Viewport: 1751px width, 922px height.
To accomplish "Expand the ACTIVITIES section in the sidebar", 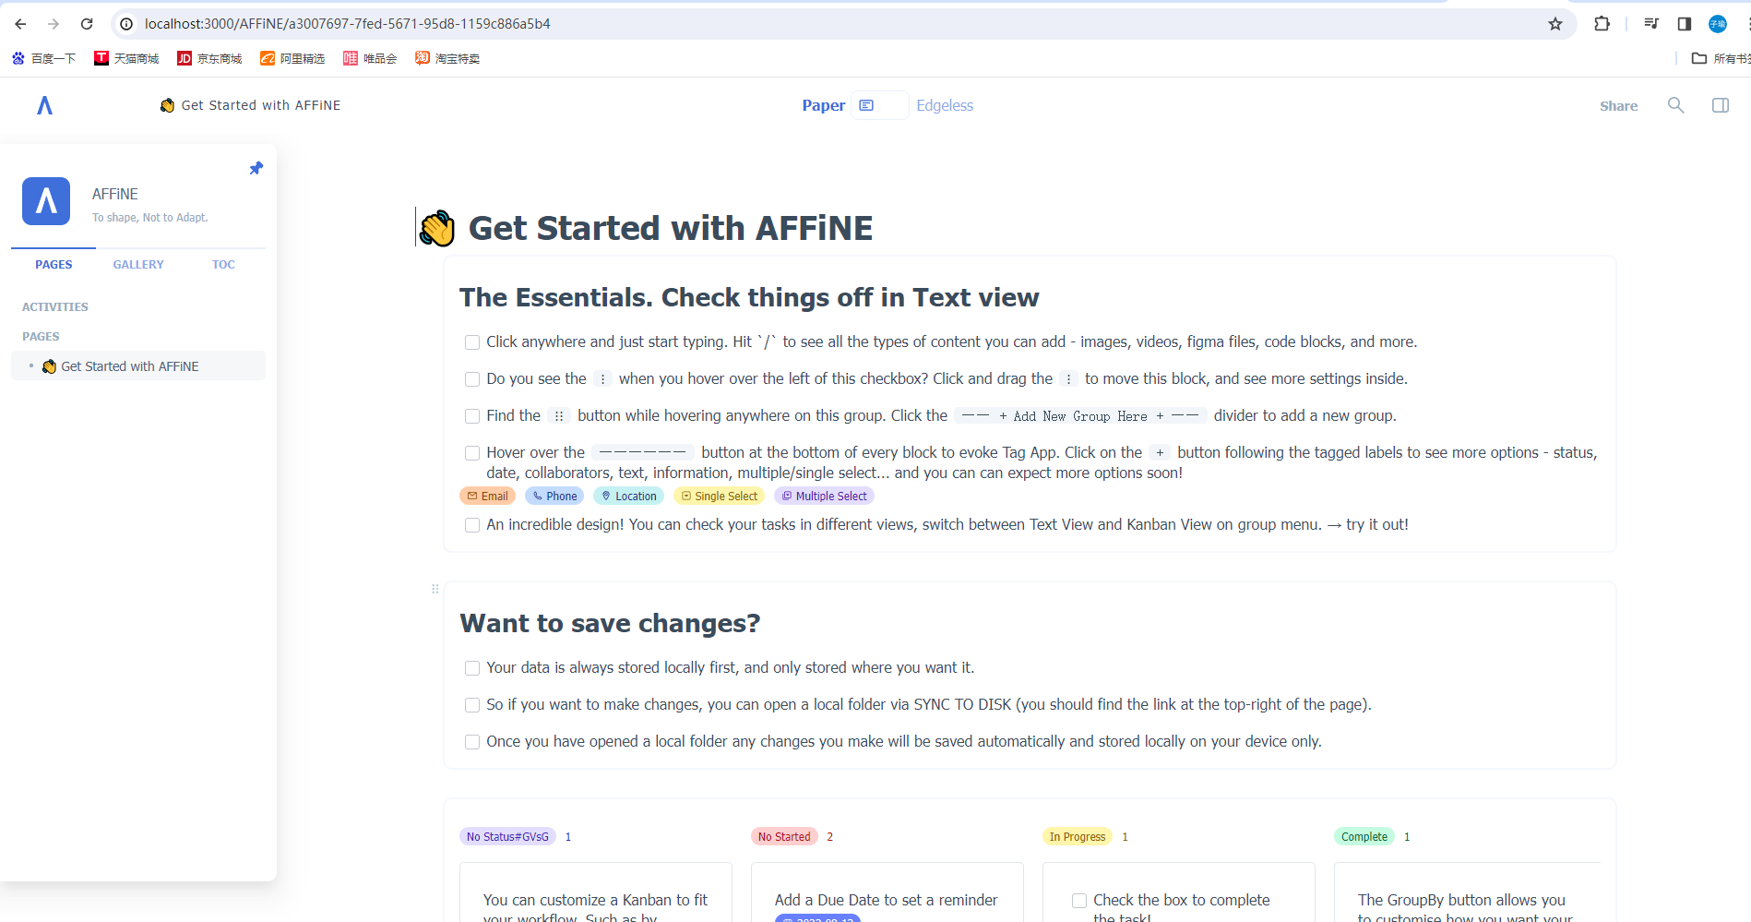I will tap(55, 306).
